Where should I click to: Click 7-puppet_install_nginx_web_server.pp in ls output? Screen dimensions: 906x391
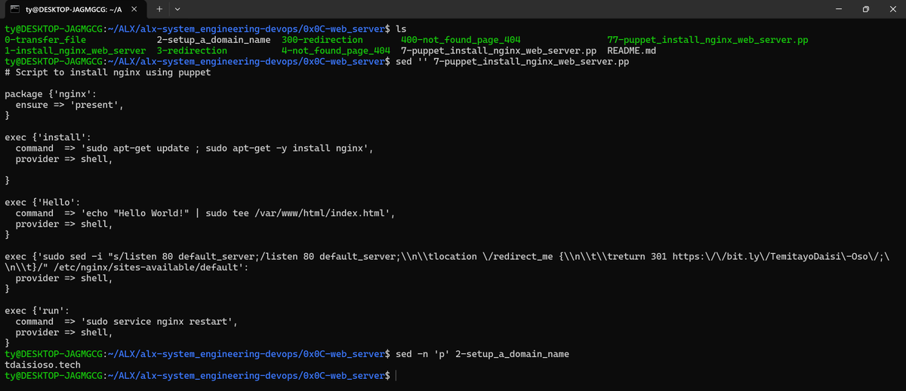[498, 50]
